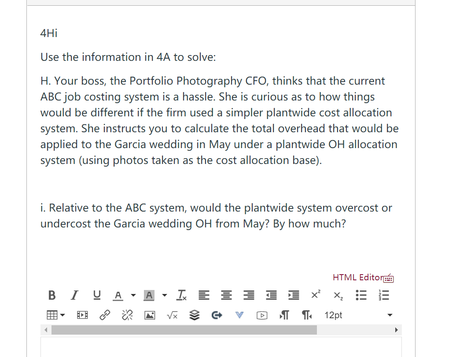456x357 pixels.
Task: Insert a math equation
Action: click(x=171, y=315)
